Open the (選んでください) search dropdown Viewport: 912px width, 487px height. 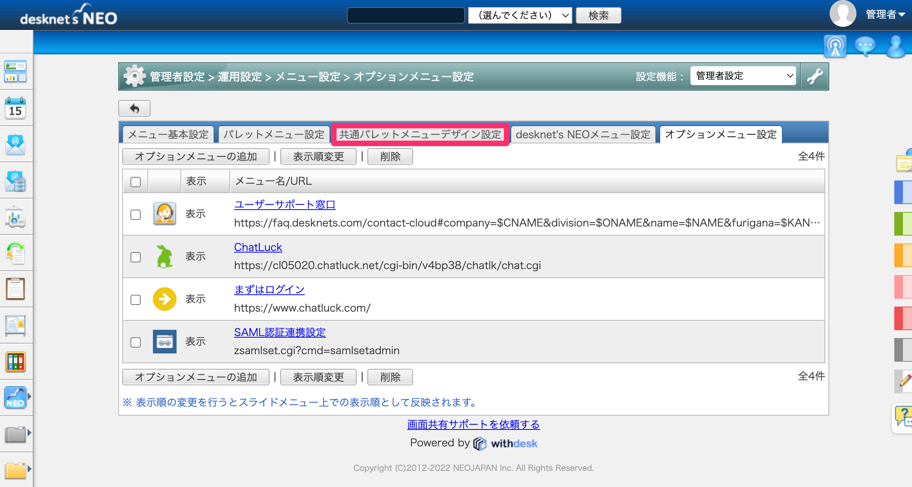click(520, 15)
